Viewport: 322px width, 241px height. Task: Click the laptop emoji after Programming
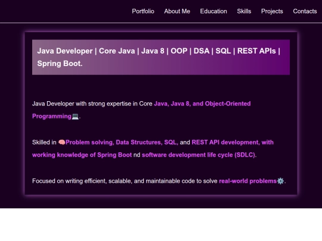pyautogui.click(x=75, y=116)
